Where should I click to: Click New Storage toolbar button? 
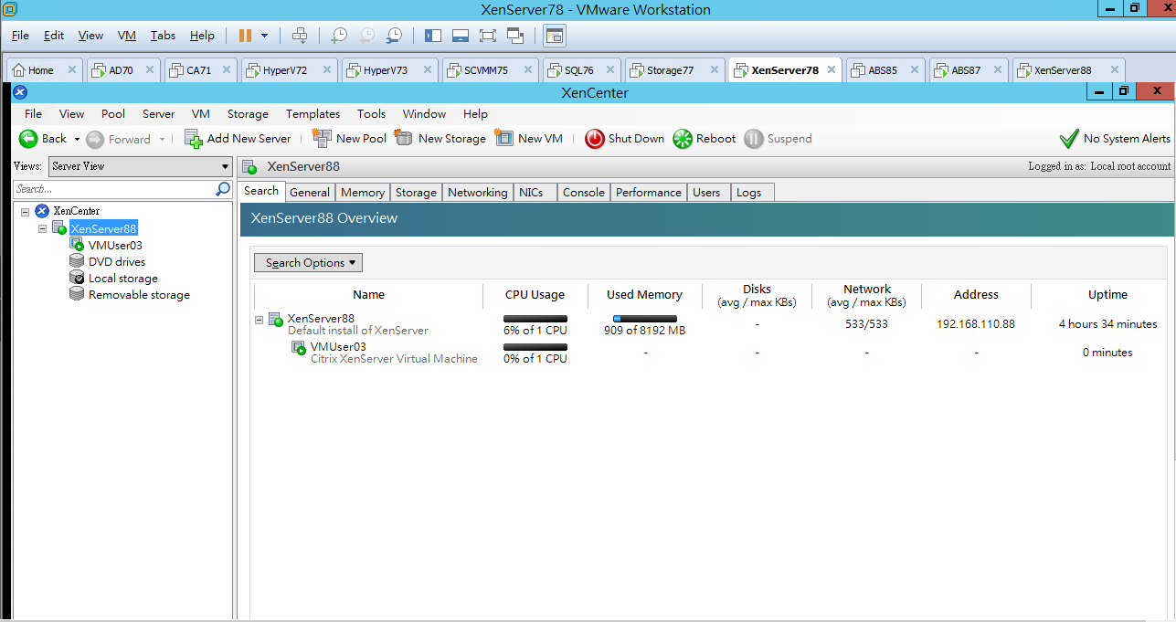coord(440,139)
